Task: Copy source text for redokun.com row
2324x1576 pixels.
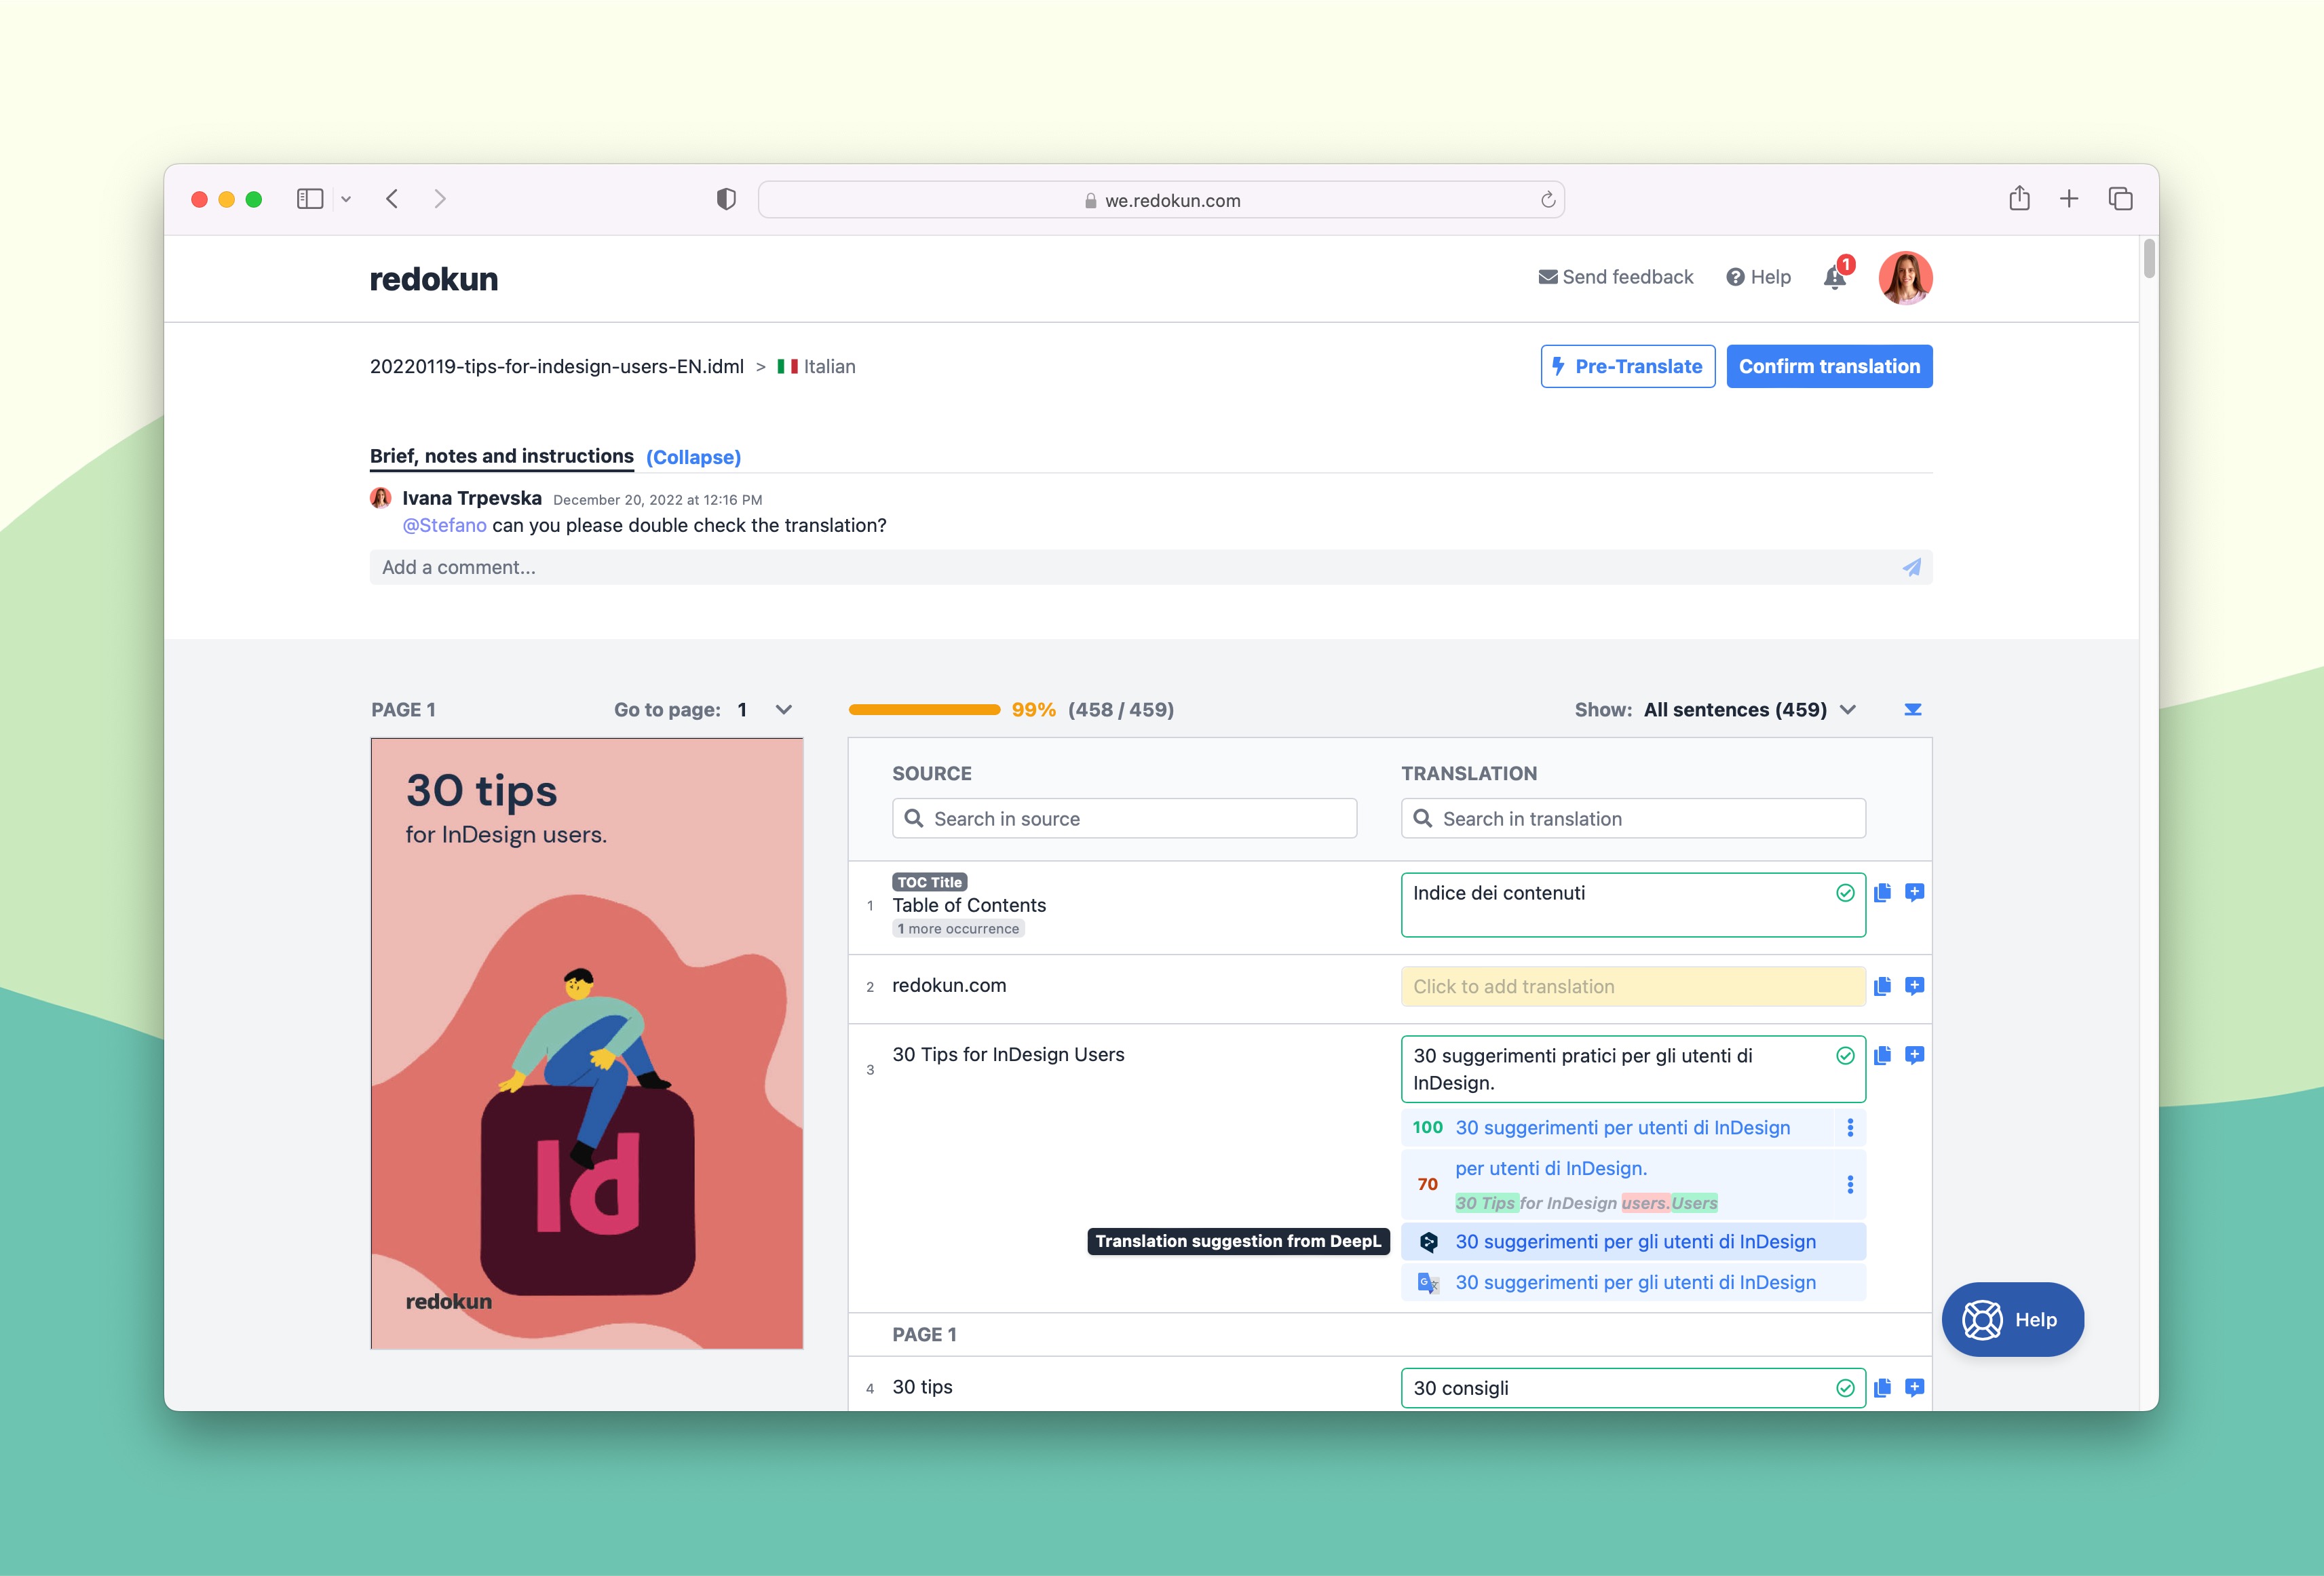Action: coord(1882,986)
